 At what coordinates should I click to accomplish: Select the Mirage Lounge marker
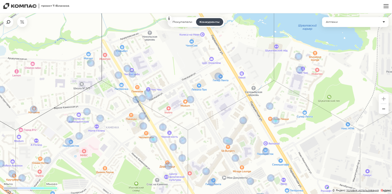(242, 167)
